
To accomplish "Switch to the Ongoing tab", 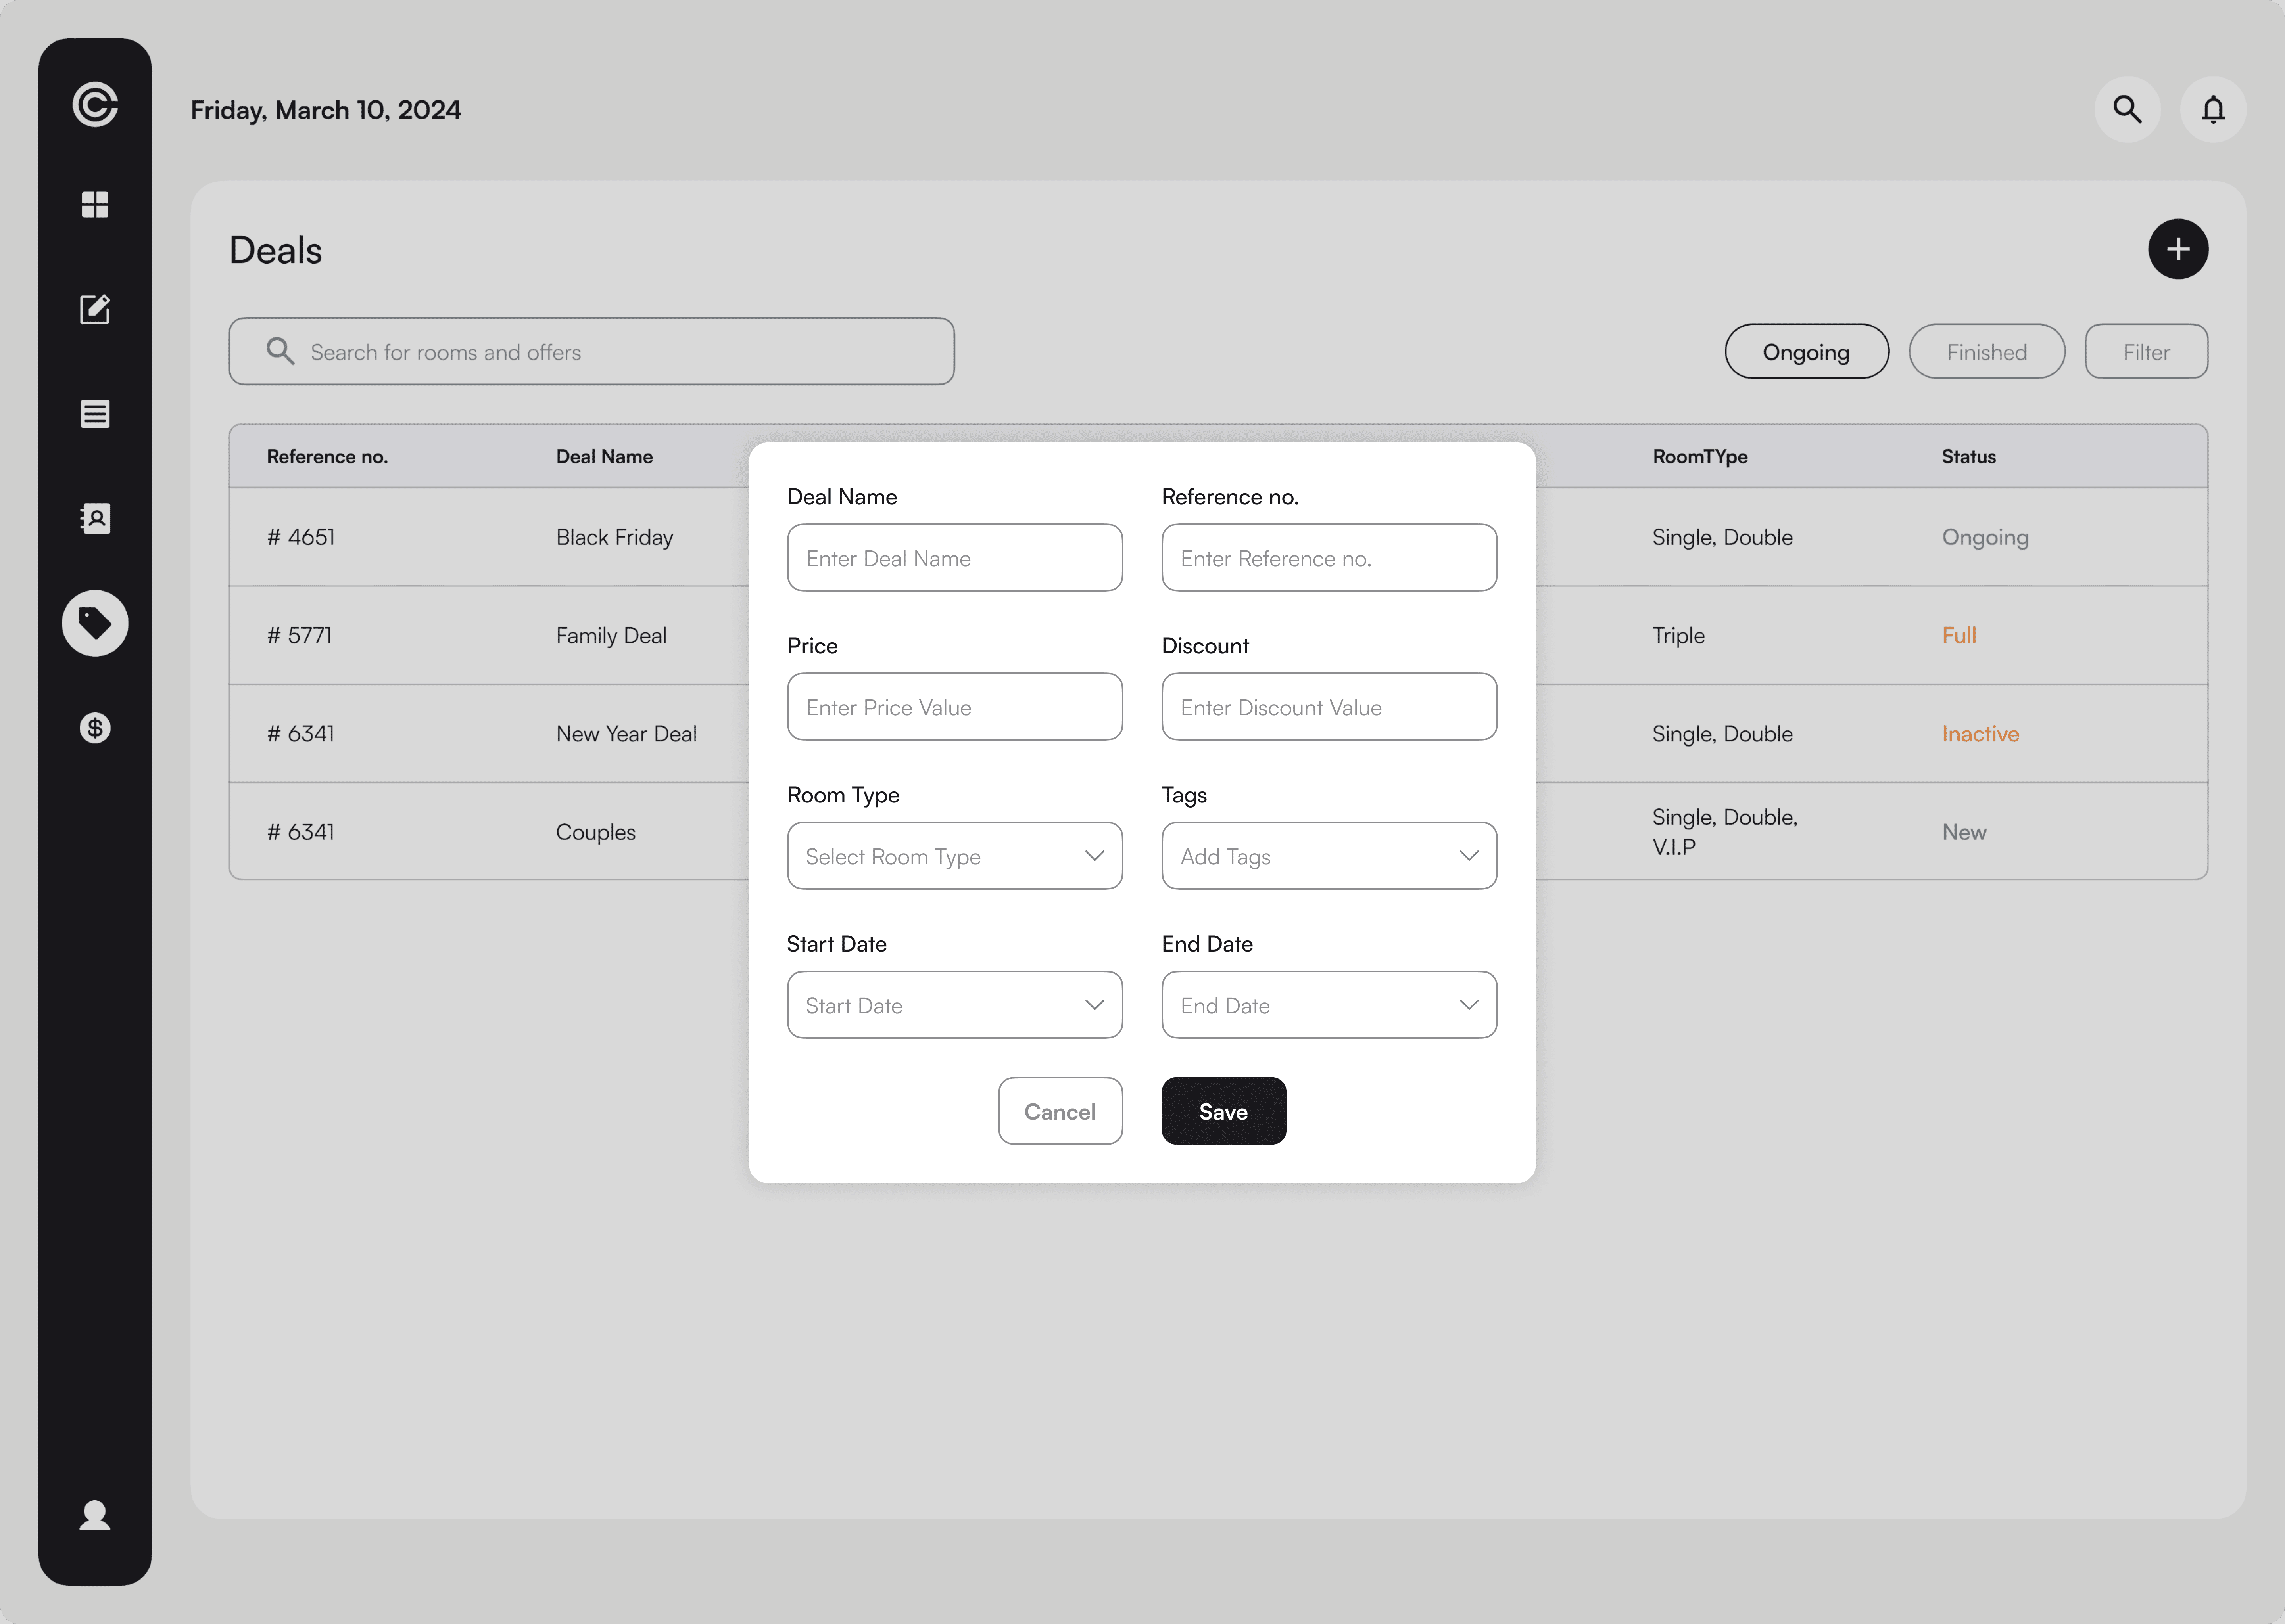I will [x=1806, y=352].
